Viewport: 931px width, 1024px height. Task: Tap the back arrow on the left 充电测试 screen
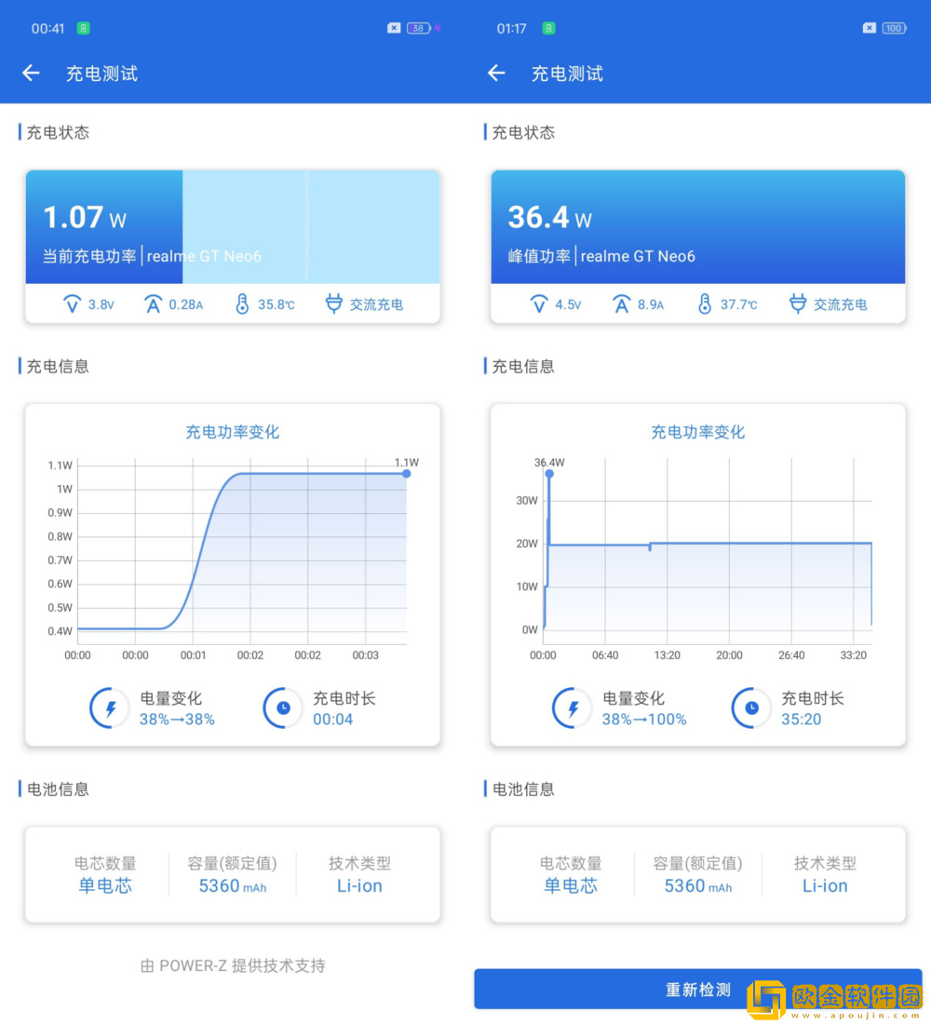click(31, 73)
